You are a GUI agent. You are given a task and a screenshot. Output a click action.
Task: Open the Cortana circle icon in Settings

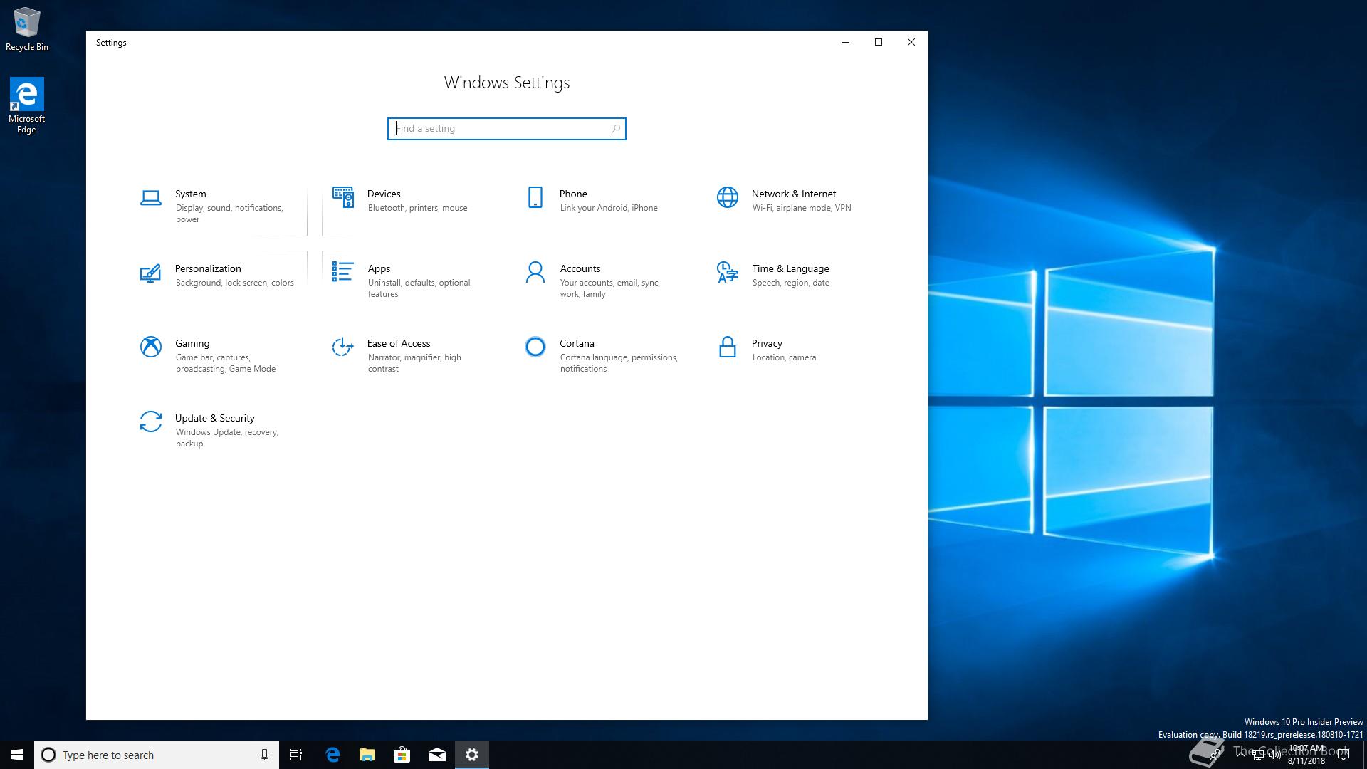pos(535,347)
